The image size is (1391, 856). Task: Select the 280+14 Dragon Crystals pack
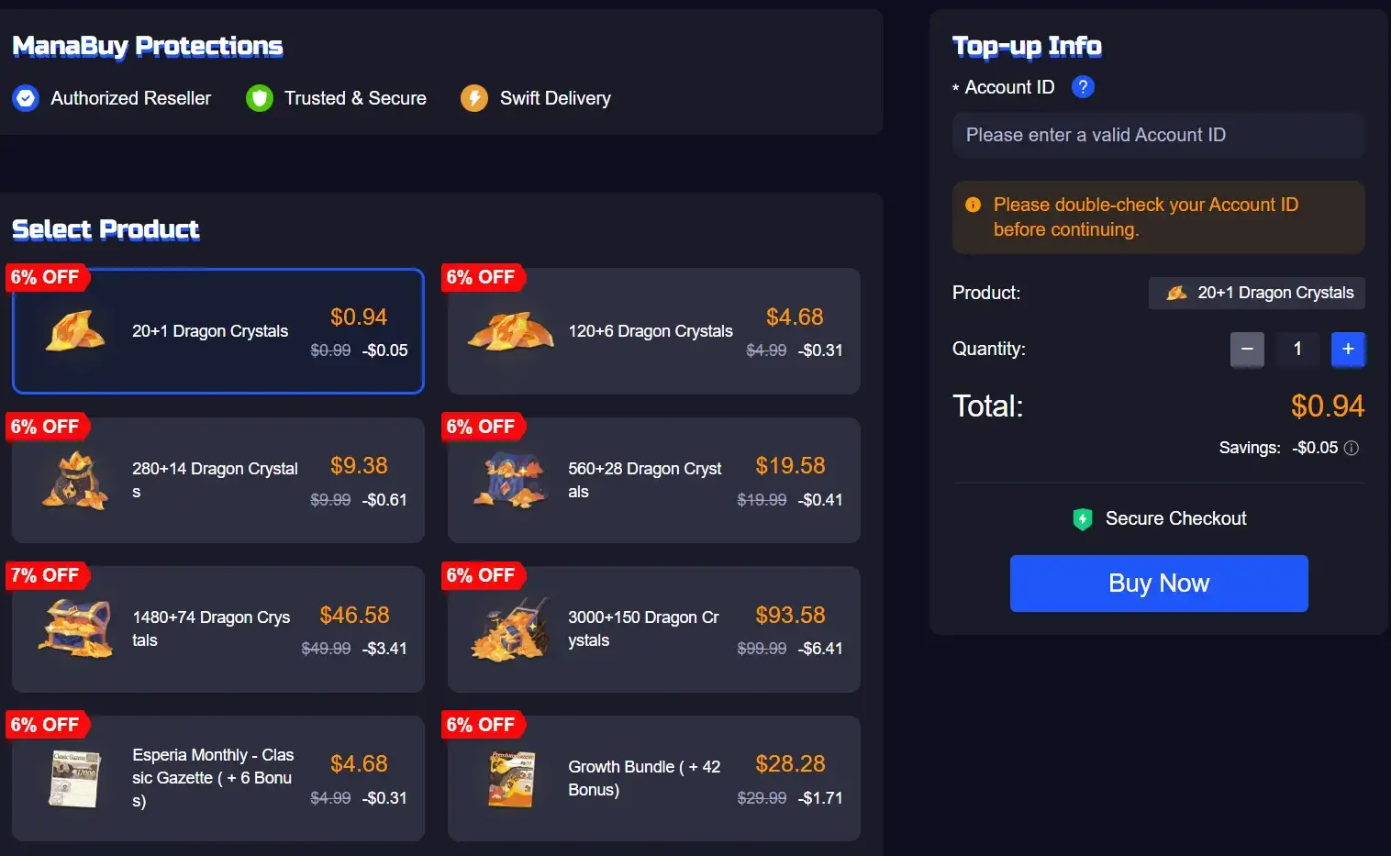tap(218, 481)
